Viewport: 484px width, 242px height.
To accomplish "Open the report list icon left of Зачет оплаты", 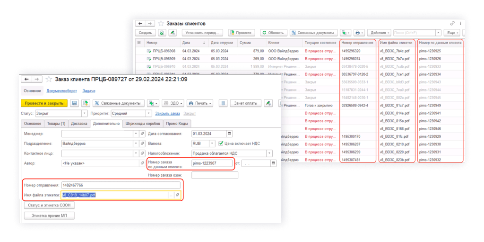I will tap(224, 103).
